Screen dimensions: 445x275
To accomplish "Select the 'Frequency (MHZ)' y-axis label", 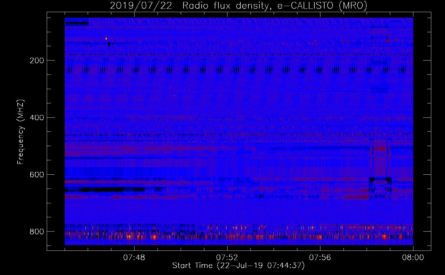I will pos(20,132).
